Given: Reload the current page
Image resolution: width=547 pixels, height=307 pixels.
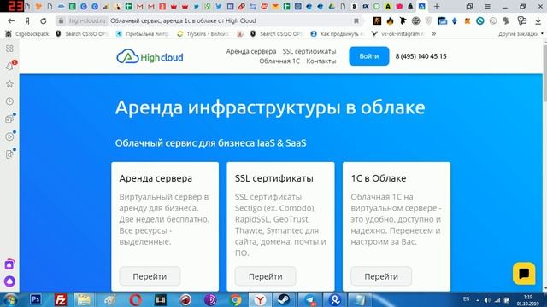Looking at the screenshot, I should [44, 20].
